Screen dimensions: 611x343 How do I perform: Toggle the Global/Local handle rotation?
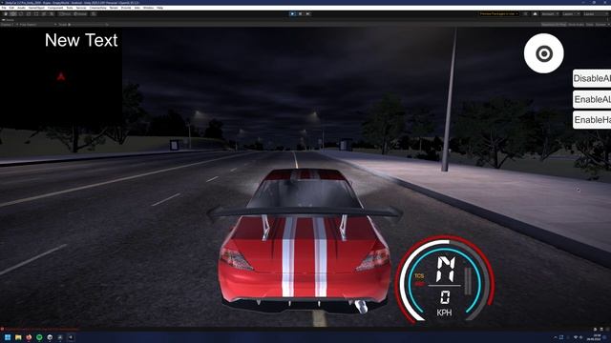(80, 14)
